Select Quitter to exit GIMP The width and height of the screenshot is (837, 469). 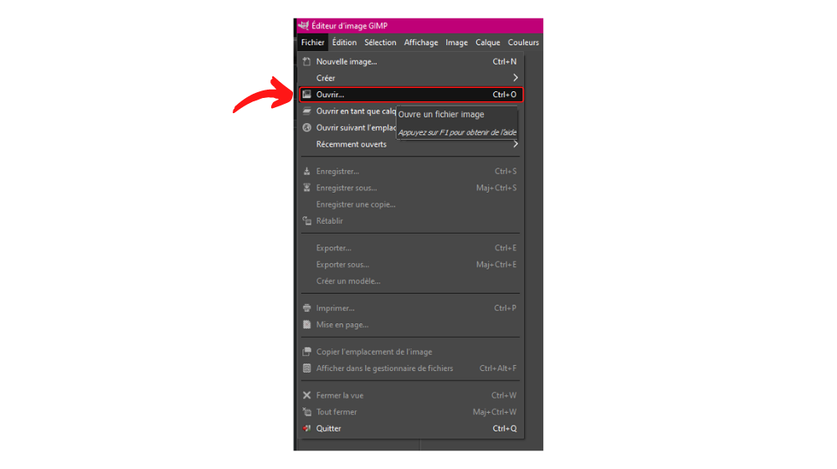point(410,429)
